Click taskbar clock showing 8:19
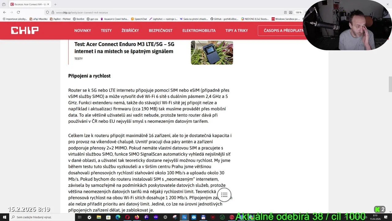This screenshot has height=221, width=392. pos(375,217)
